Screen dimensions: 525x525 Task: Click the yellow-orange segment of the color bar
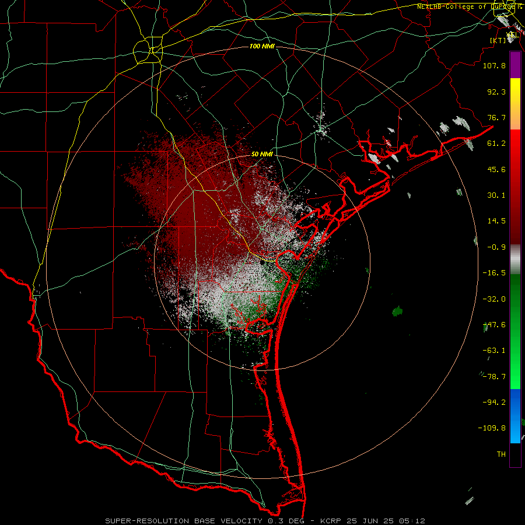click(515, 104)
